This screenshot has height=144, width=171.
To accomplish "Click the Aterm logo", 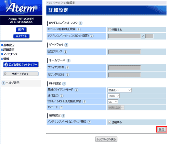I will (21, 8).
